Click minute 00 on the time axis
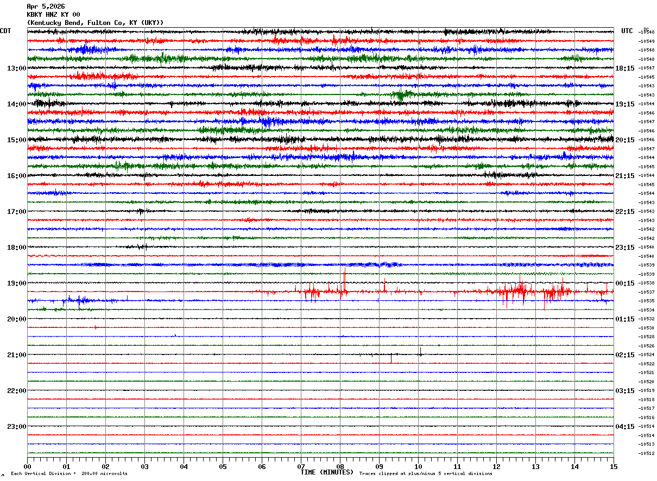The image size is (657, 481). [27, 466]
